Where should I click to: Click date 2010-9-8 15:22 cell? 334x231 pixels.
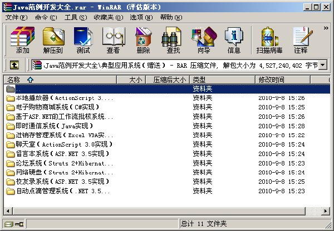pyautogui.click(x=282, y=135)
